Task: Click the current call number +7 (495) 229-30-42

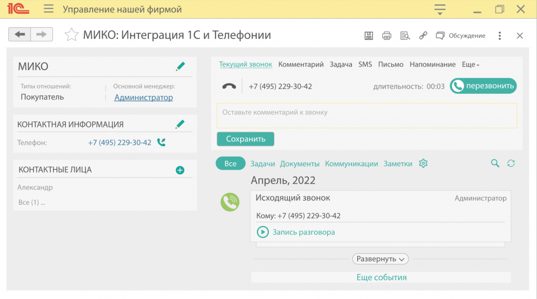Action: coord(280,86)
